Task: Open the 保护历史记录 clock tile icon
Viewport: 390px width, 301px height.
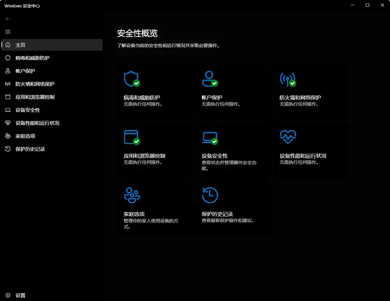Action: pyautogui.click(x=209, y=194)
